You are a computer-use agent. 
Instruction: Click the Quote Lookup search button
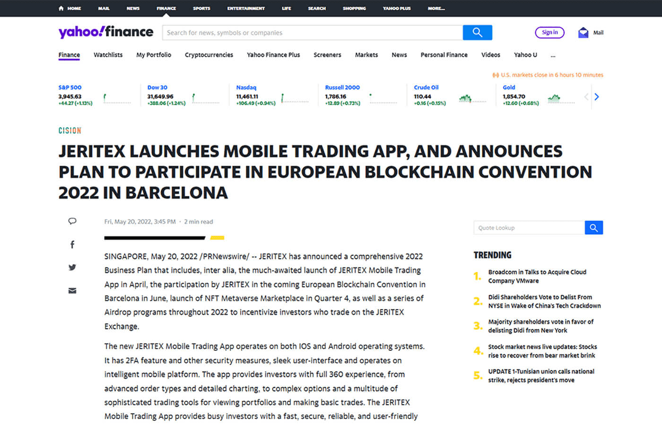coord(594,228)
